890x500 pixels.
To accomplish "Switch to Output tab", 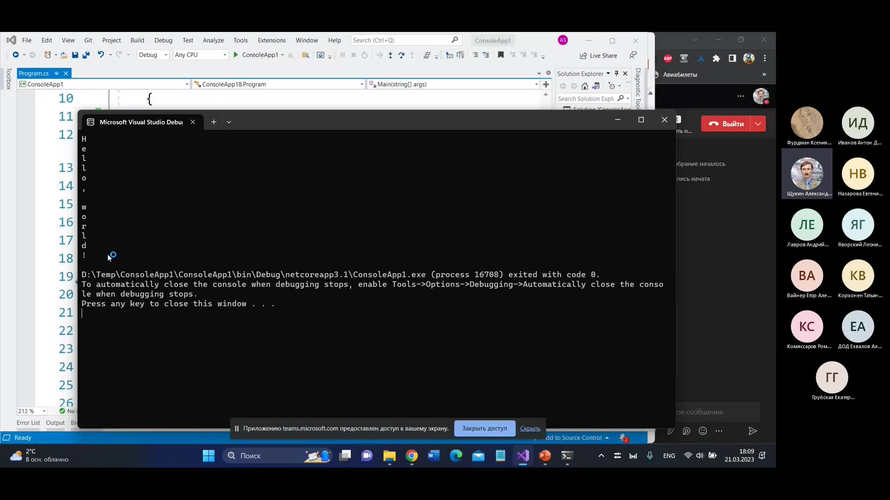I will tap(55, 423).
